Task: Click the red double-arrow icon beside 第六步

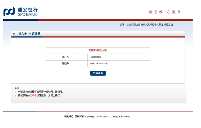Action: 14,34
